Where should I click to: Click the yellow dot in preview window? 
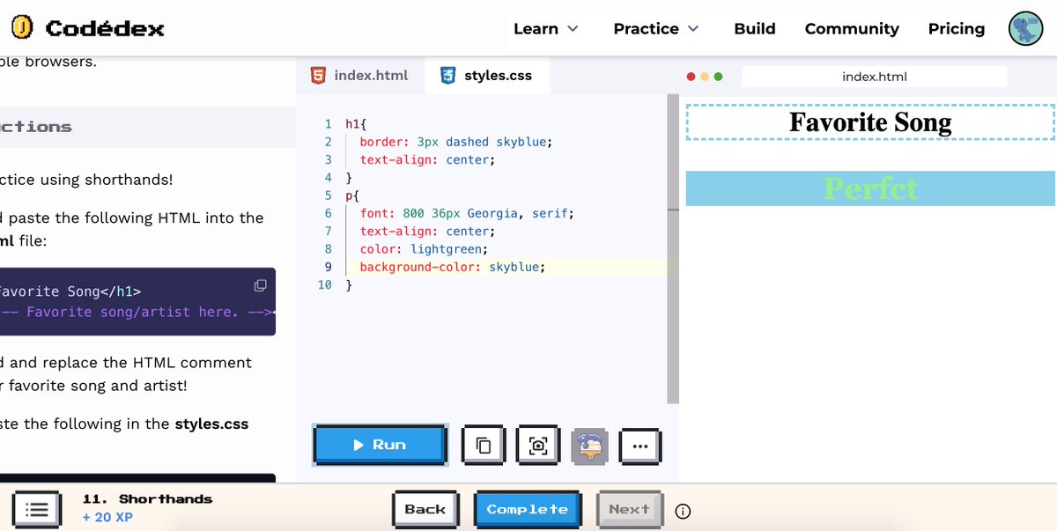704,77
